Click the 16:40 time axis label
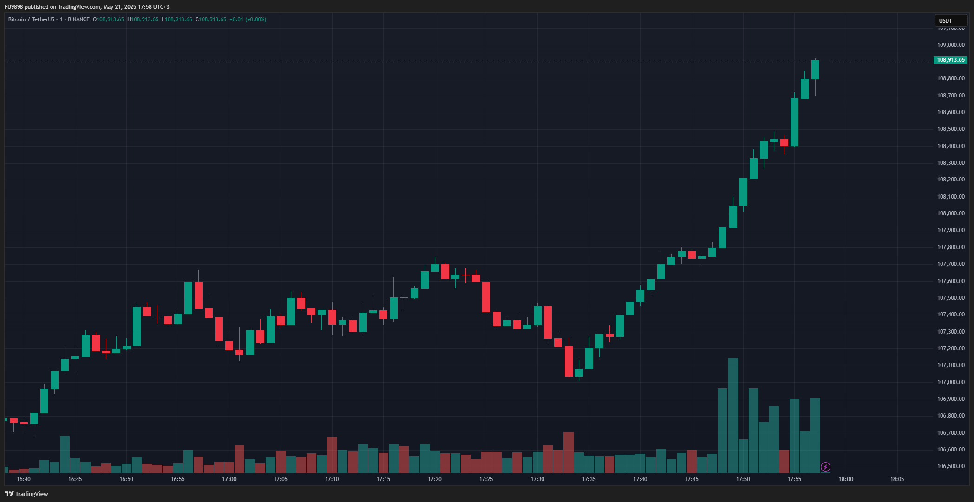 pos(24,479)
